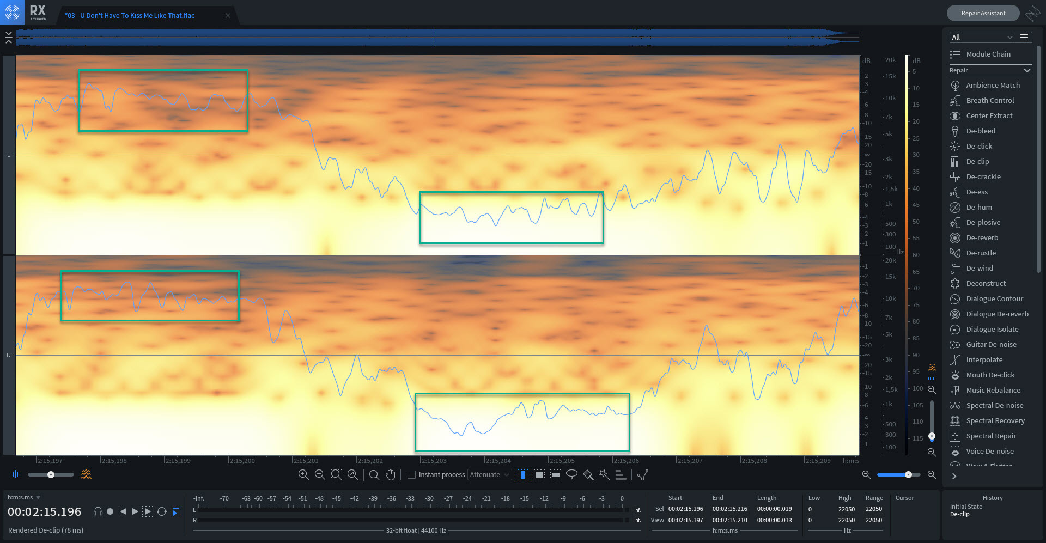
Task: Click the Repair Assistant button
Action: point(983,13)
